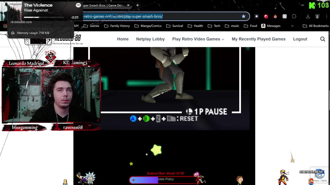The height and width of the screenshot is (185, 330).
Task: Open the music bookmark folder
Action: [x=232, y=26]
